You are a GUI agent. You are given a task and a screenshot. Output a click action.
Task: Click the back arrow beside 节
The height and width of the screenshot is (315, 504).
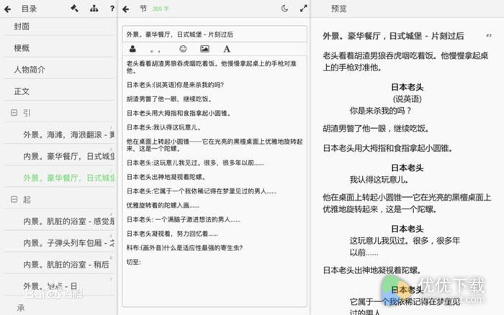tap(126, 9)
